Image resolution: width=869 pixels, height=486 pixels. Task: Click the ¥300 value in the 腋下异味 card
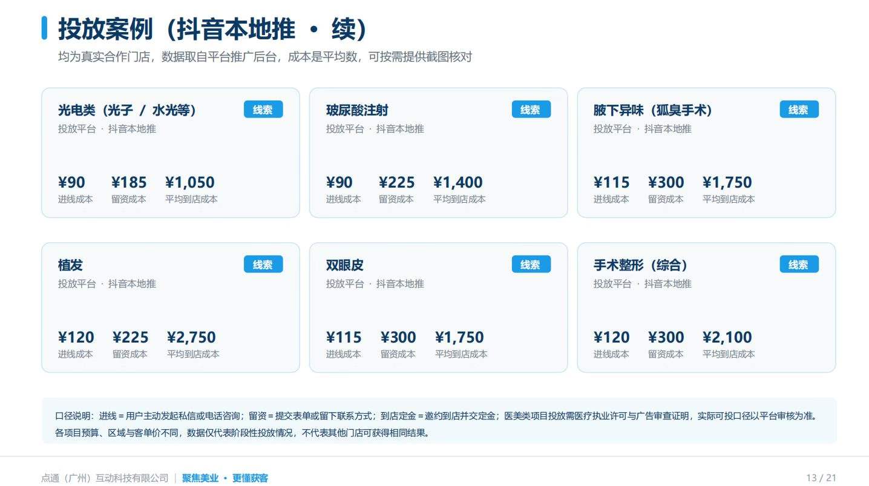point(666,182)
